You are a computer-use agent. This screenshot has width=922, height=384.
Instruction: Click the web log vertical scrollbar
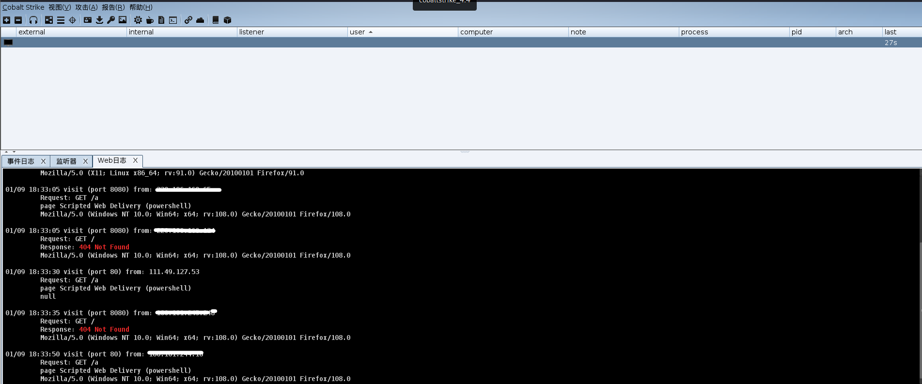(920, 276)
